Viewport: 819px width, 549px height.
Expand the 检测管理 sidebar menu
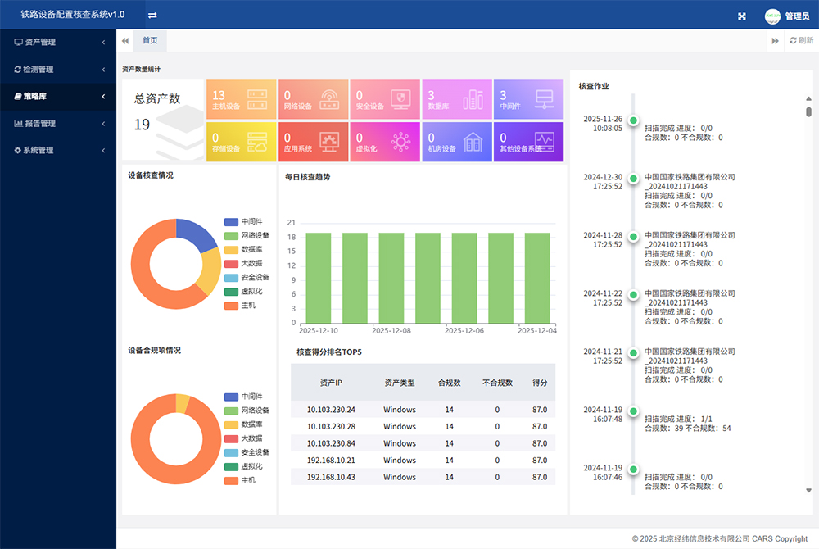coord(57,70)
